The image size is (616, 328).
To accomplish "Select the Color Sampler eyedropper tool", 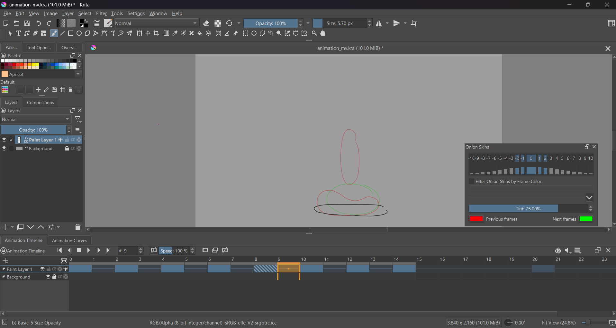I will [175, 33].
